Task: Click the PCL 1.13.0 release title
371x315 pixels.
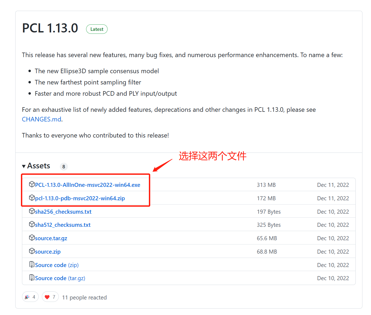Action: (50, 28)
